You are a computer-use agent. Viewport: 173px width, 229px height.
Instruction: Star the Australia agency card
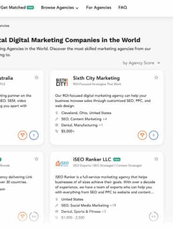coord(36,78)
